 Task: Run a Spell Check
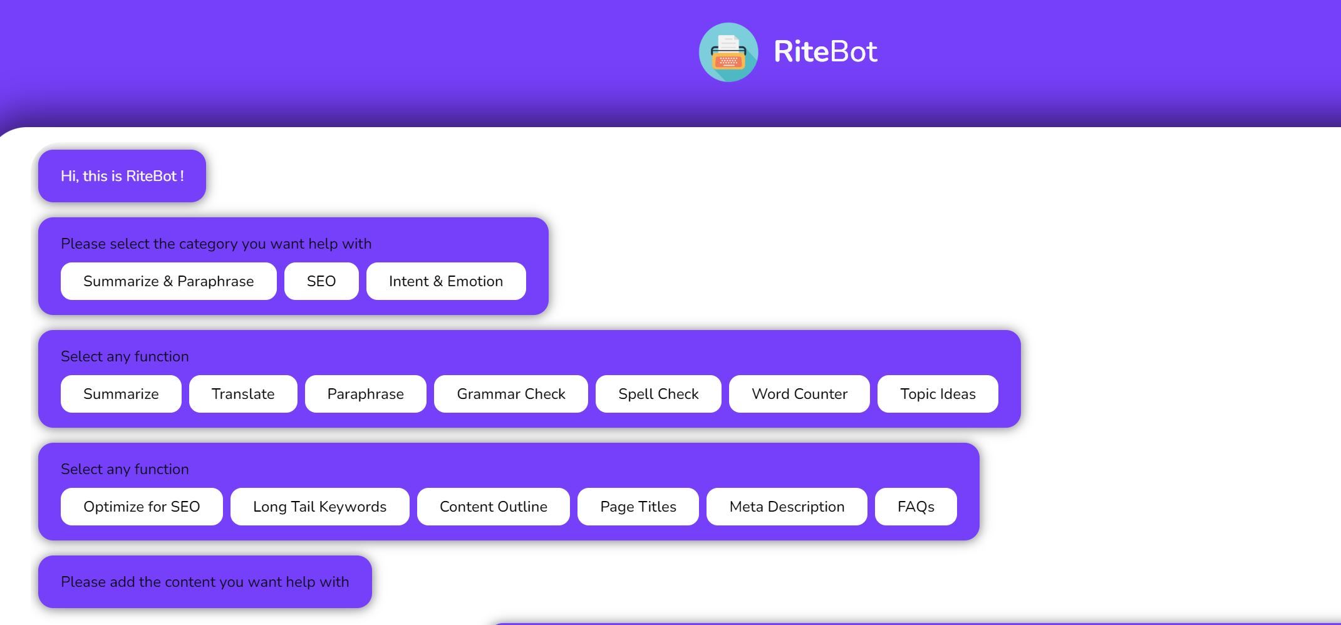click(x=658, y=394)
